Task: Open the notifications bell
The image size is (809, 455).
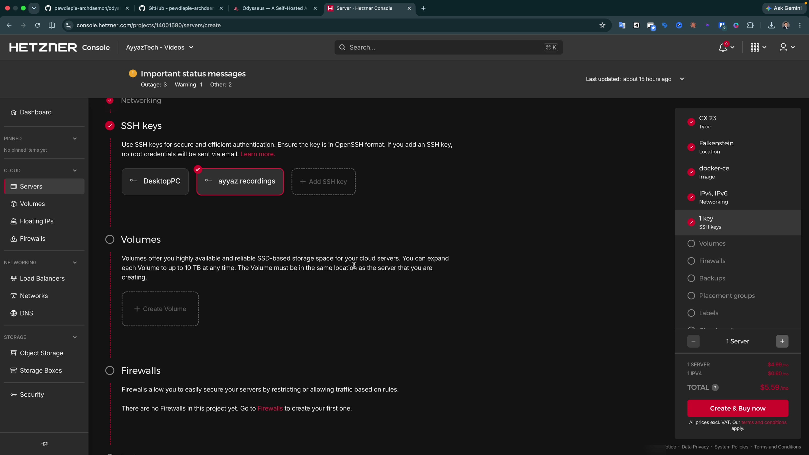Action: (723, 48)
